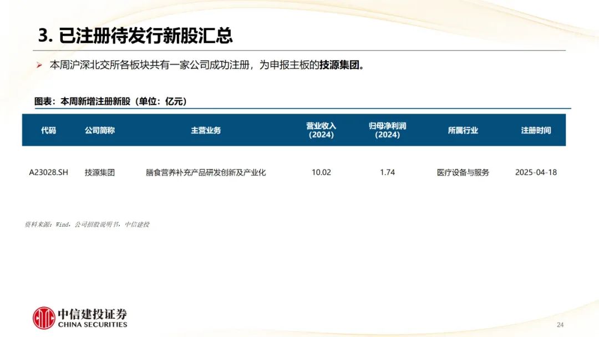Select the 所属行业 column header

click(465, 130)
